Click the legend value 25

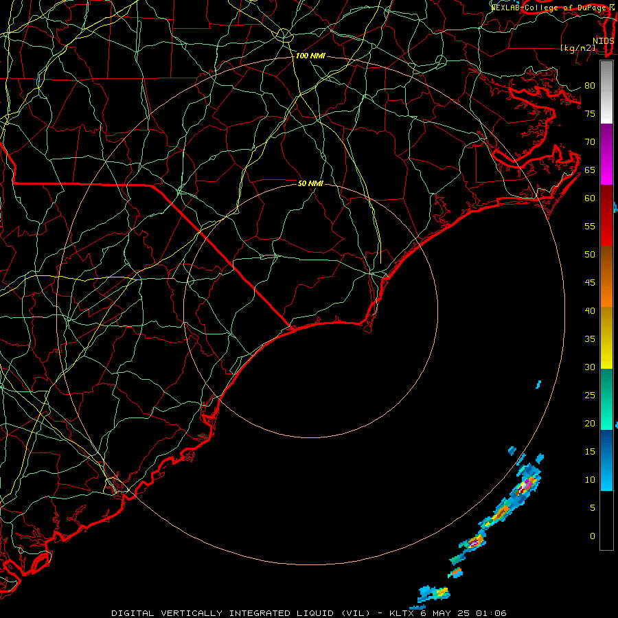590,396
